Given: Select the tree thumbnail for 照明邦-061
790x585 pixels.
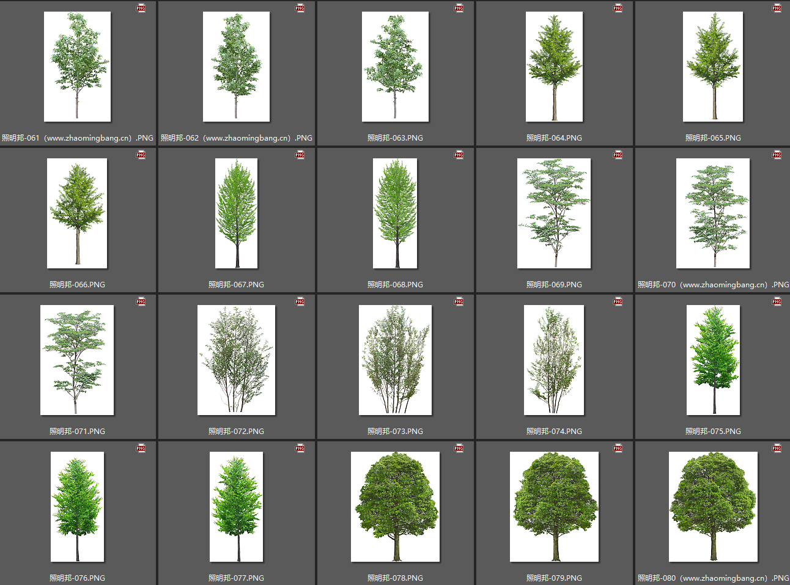Looking at the screenshot, I should coord(77,67).
